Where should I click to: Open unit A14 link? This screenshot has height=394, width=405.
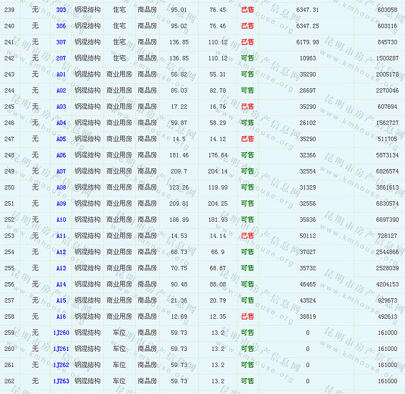[60, 284]
